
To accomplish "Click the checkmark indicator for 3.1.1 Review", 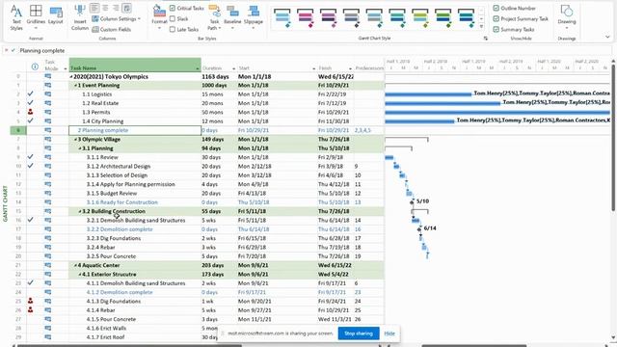I will point(30,157).
